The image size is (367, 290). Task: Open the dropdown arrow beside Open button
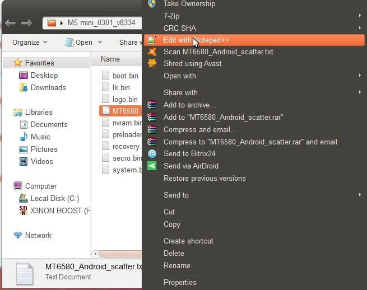tap(100, 43)
